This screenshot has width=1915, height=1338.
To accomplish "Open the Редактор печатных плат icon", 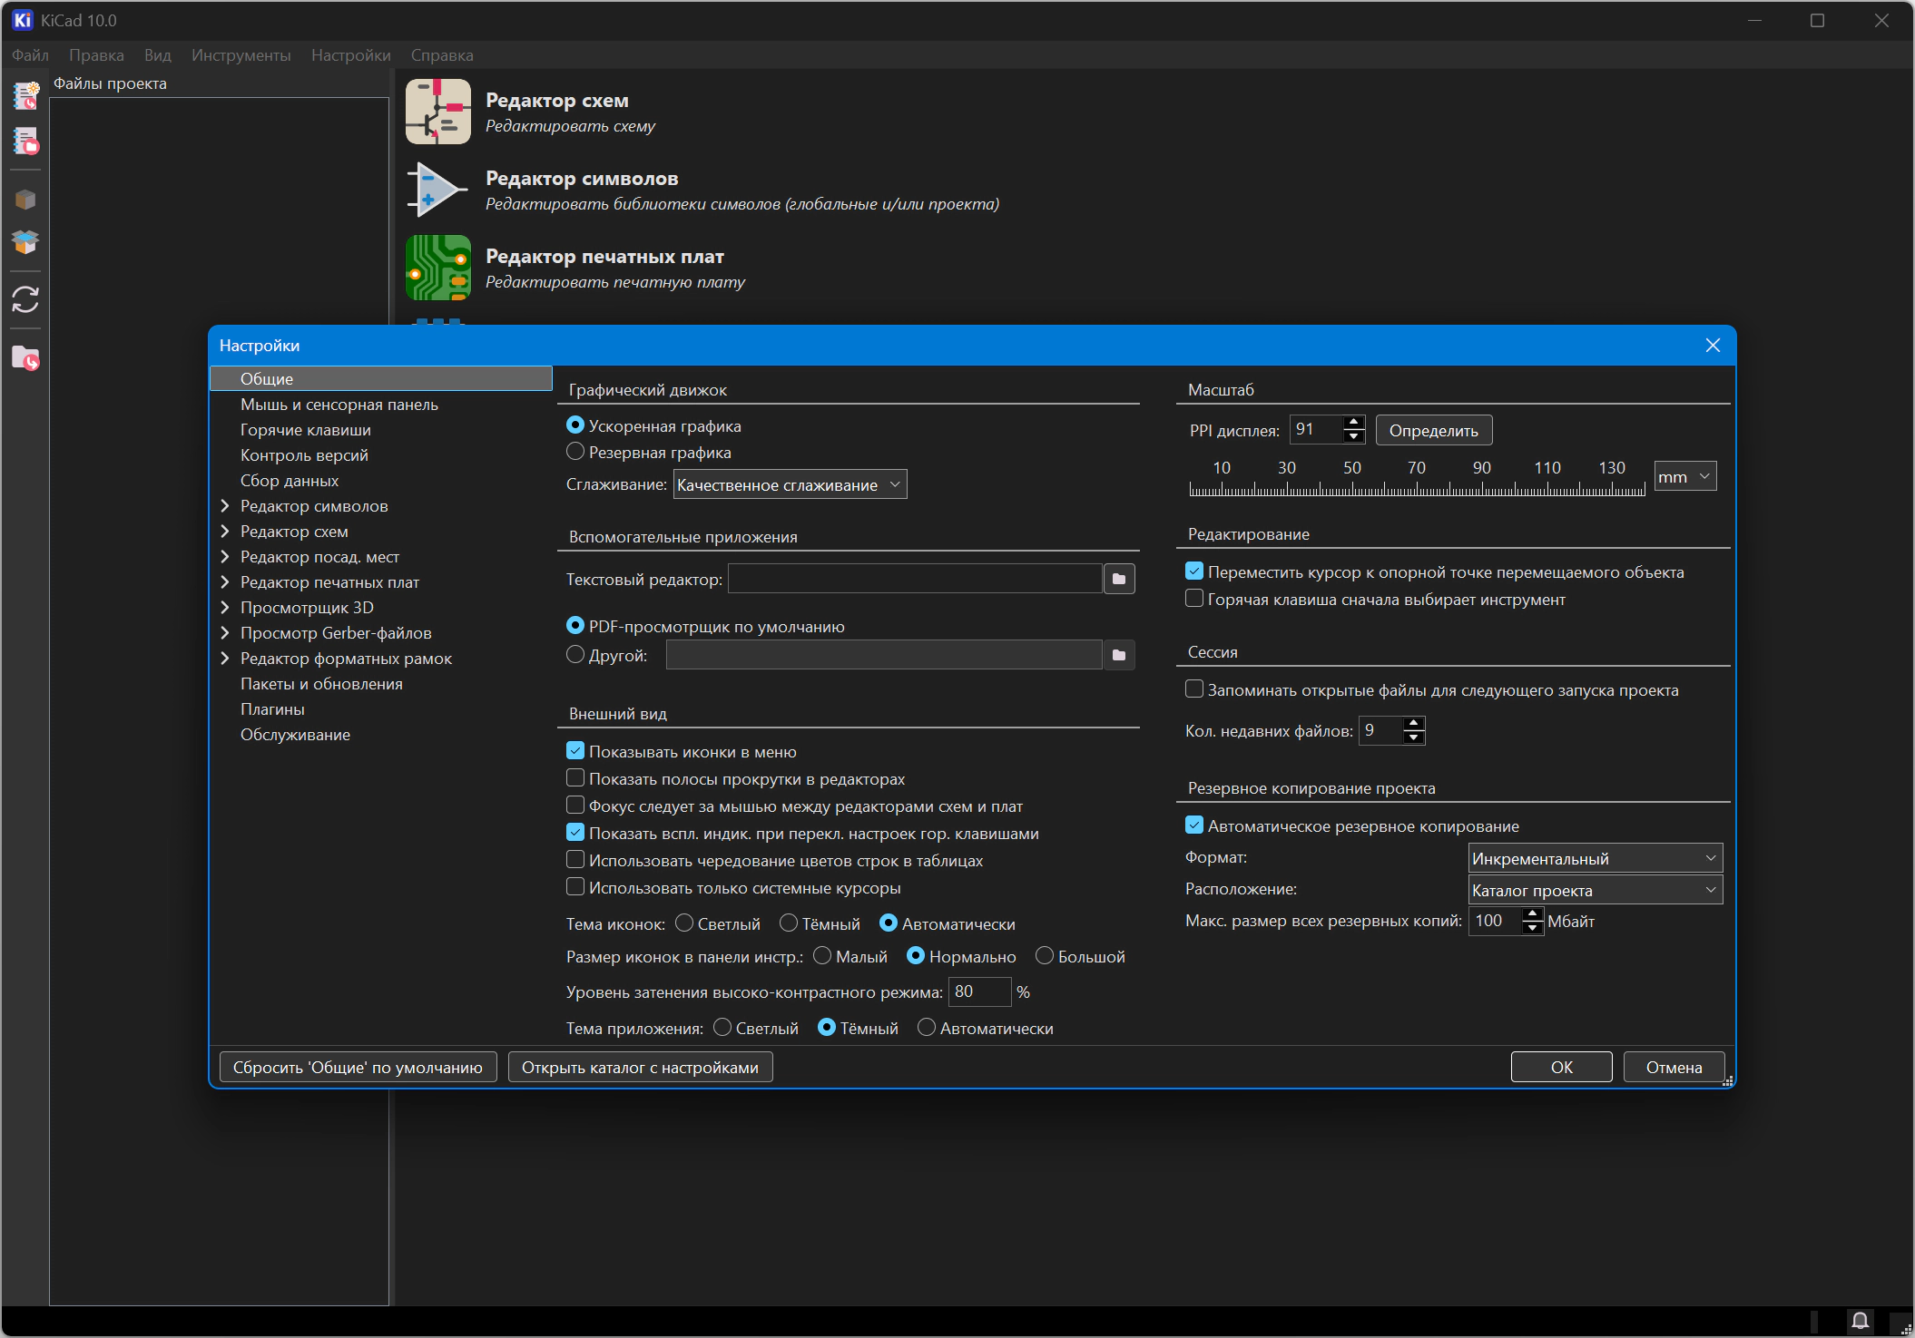I will pyautogui.click(x=438, y=268).
